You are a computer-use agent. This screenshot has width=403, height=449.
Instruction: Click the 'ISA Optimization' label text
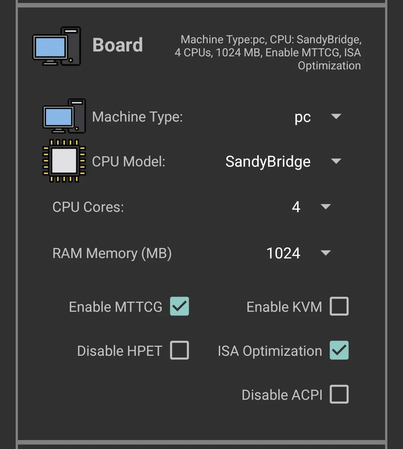(x=270, y=351)
